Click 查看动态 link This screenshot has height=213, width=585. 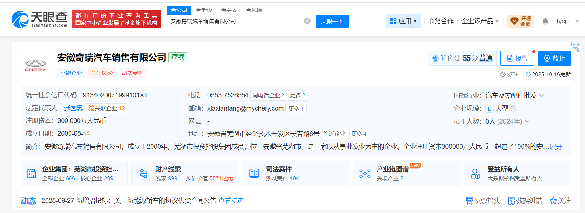[x=231, y=201]
